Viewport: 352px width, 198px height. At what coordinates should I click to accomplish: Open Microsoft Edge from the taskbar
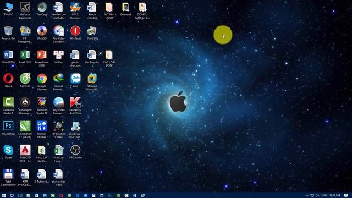coord(78,195)
